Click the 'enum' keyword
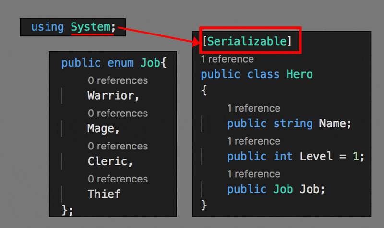This screenshot has width=384, height=228. (121, 63)
